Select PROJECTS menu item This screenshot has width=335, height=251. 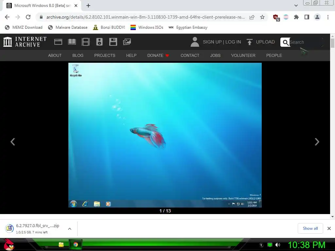click(105, 56)
